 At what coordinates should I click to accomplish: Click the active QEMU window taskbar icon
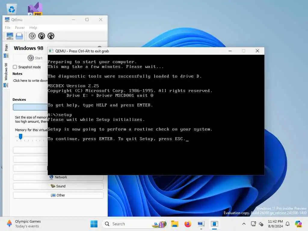[x=214, y=224]
